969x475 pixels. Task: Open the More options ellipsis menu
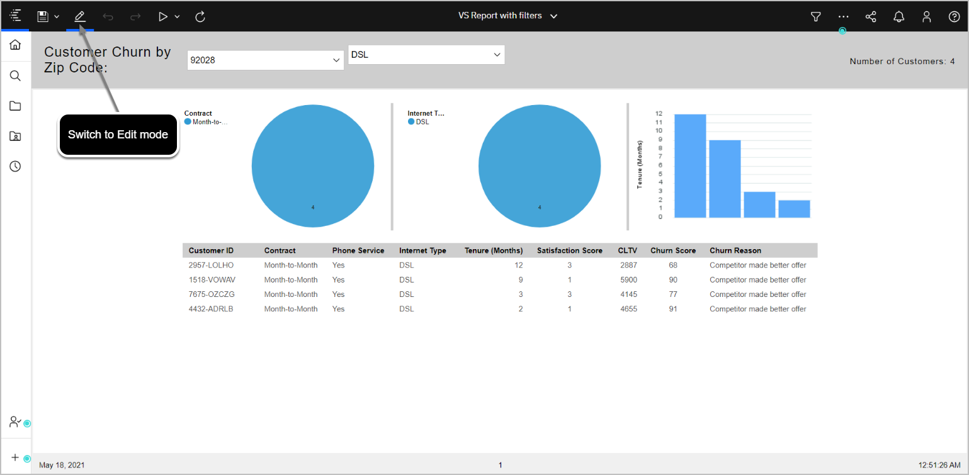[843, 17]
